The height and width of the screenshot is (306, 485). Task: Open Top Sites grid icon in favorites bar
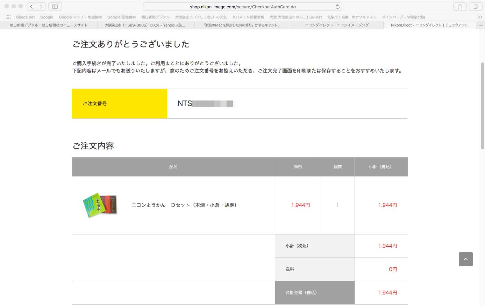click(x=8, y=17)
